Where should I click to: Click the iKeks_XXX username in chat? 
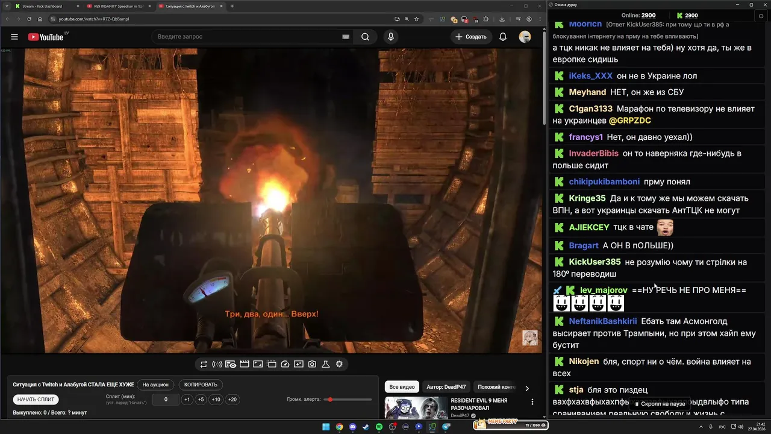[590, 76]
